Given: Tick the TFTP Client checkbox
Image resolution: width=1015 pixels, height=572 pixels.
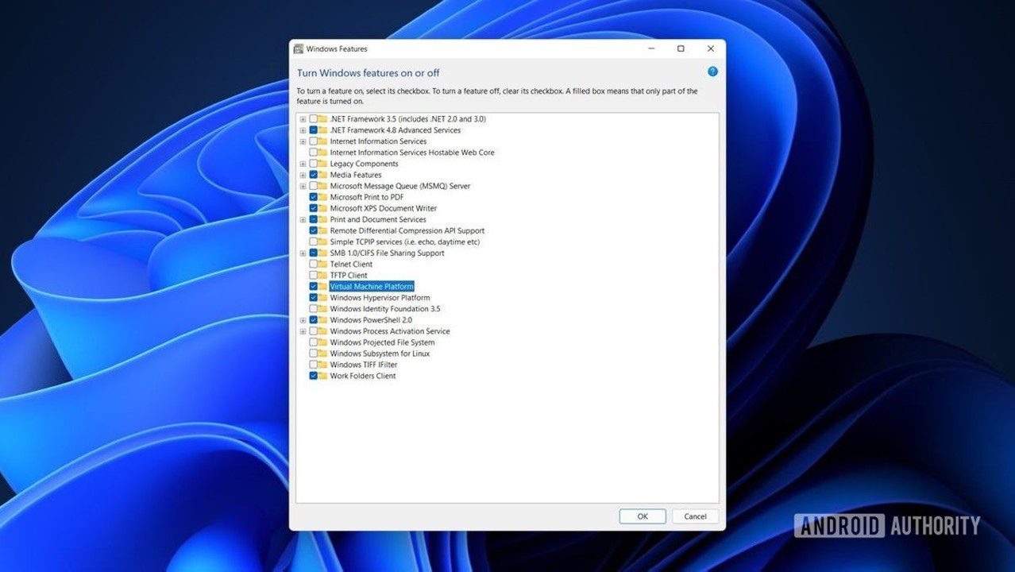Looking at the screenshot, I should click(313, 276).
